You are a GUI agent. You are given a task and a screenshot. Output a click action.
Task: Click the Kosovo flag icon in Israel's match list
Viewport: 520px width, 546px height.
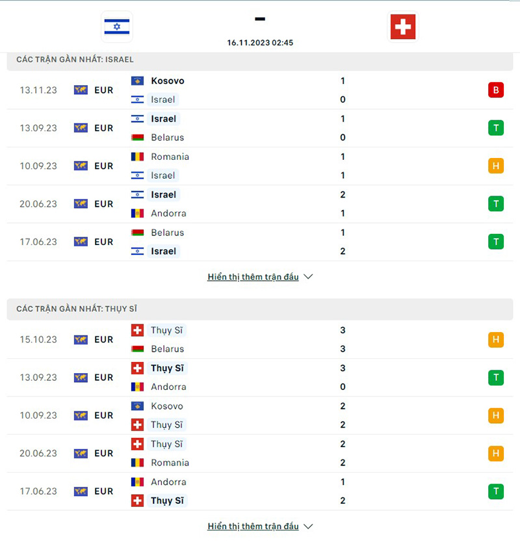tap(137, 81)
